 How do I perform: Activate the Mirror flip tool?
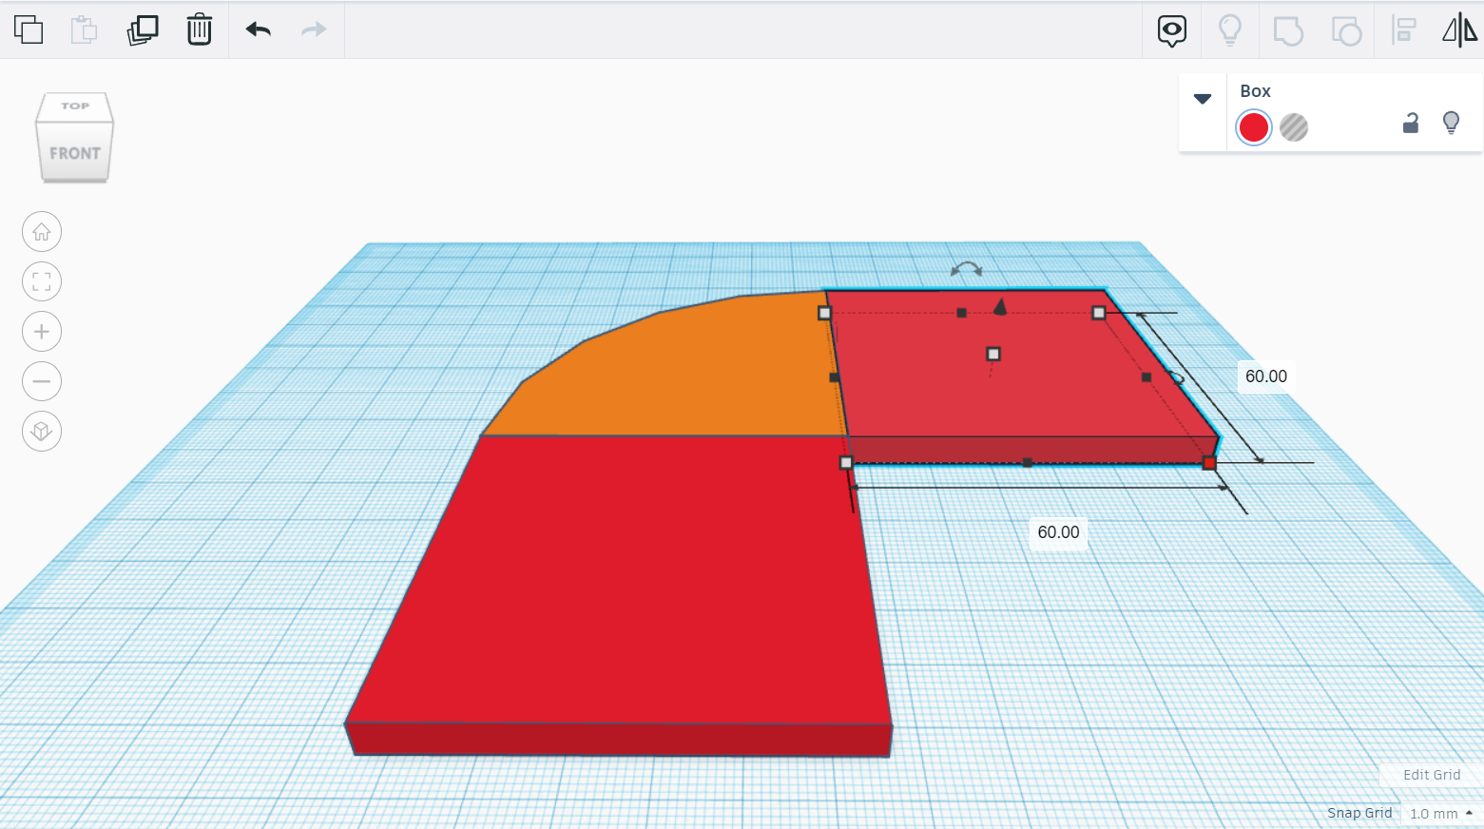[1460, 30]
